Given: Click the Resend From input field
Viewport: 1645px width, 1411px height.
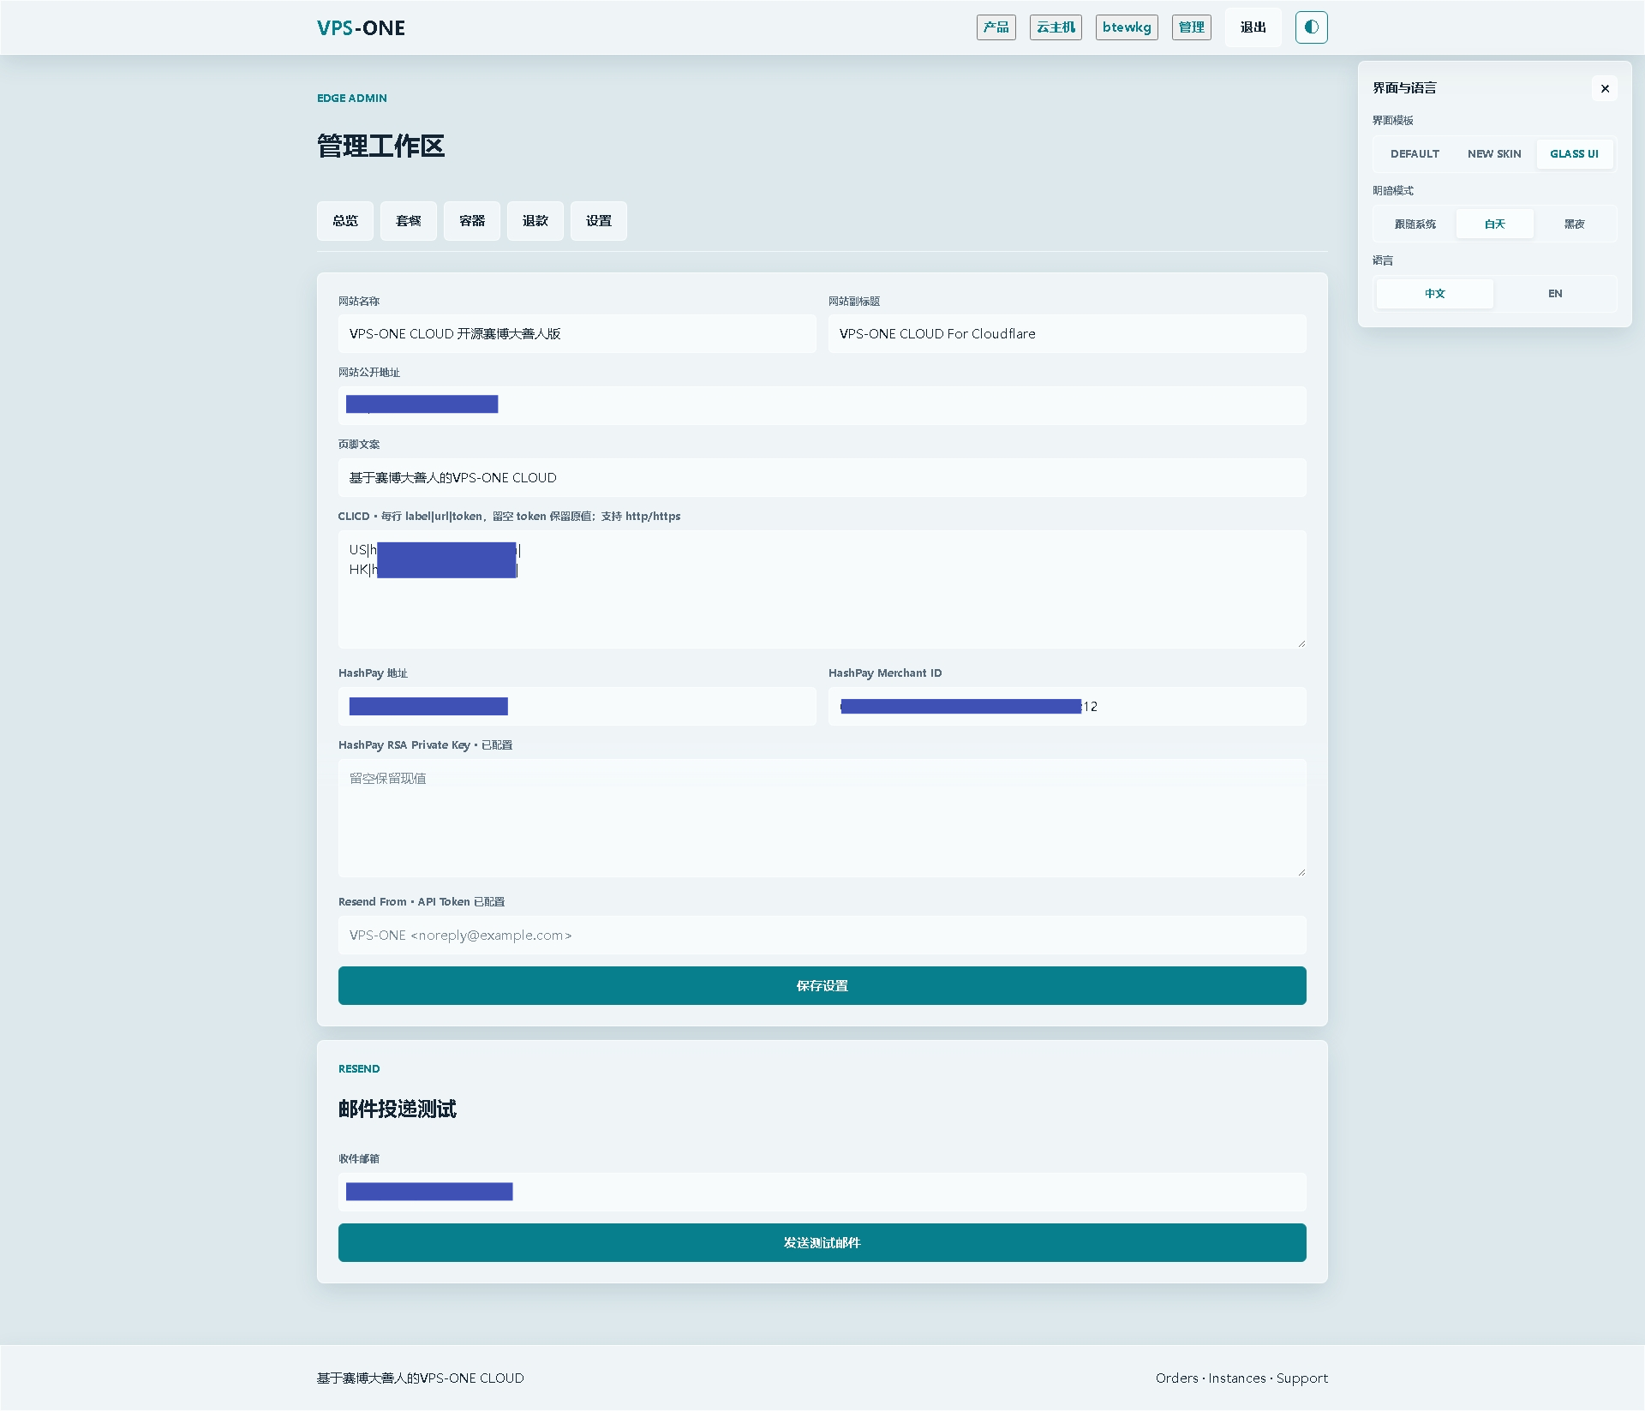Looking at the screenshot, I should point(822,935).
